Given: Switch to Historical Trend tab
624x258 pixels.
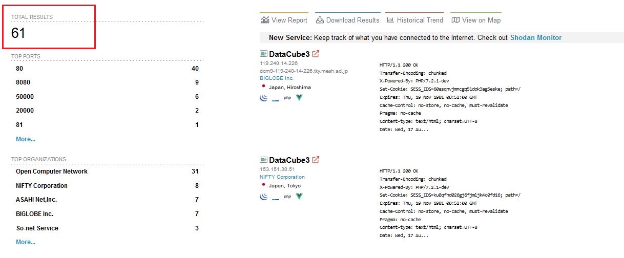Looking at the screenshot, I should [x=414, y=20].
